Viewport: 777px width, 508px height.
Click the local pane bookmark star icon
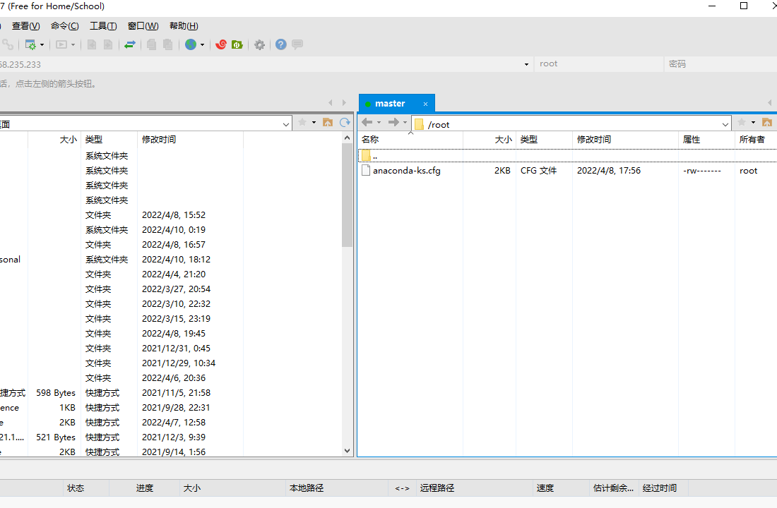[x=302, y=122]
